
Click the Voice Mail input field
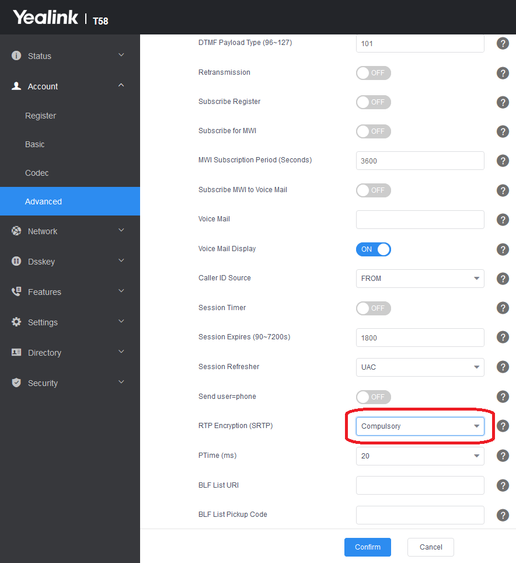(x=420, y=220)
